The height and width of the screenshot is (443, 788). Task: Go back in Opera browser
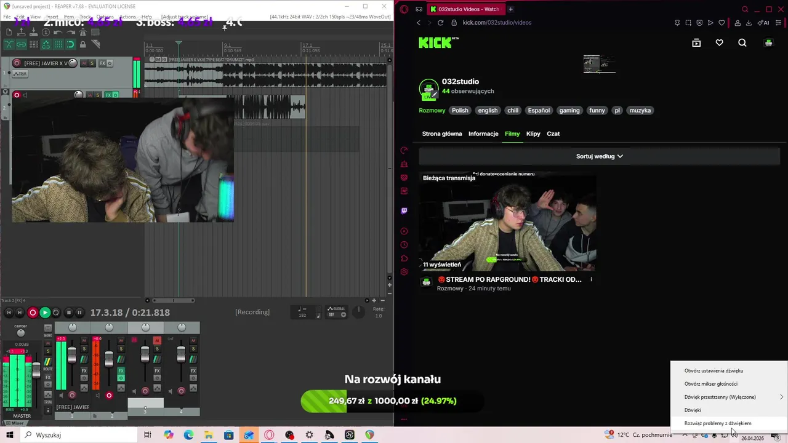(x=419, y=23)
